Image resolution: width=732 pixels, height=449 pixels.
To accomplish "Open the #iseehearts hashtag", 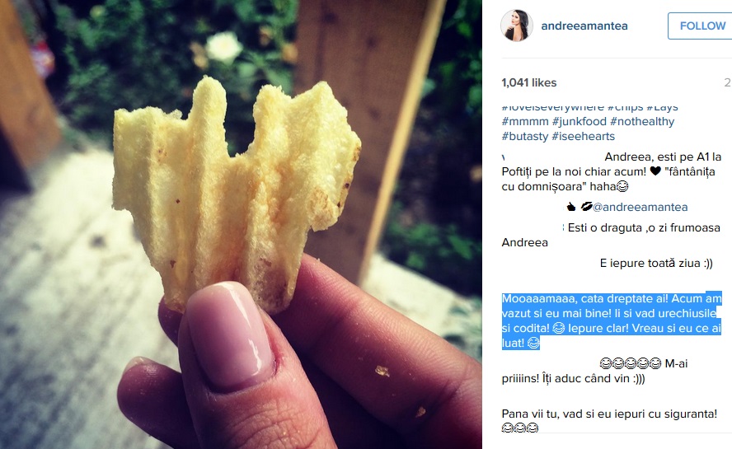I will pos(584,136).
